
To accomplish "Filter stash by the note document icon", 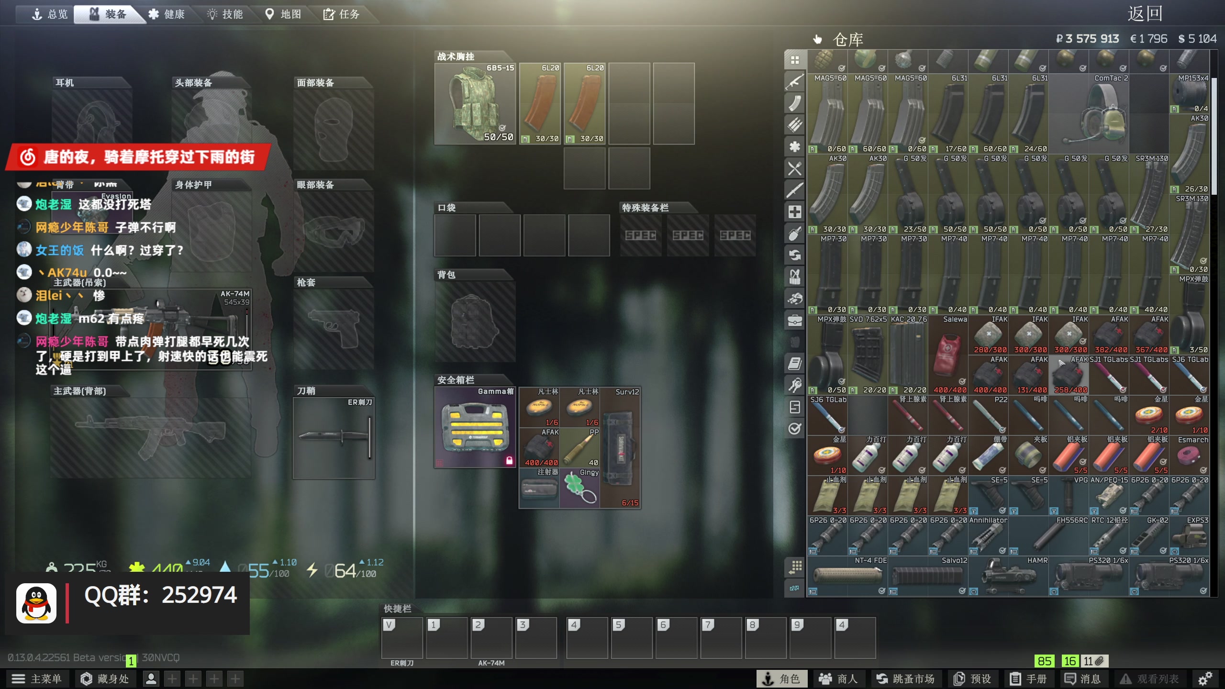I will click(x=795, y=407).
